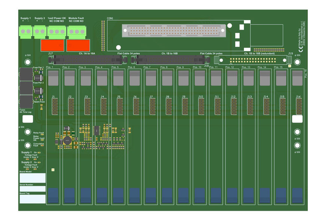The height and width of the screenshot is (219, 318).
Task: Click the Serial Number white label field
Action: coord(32,189)
